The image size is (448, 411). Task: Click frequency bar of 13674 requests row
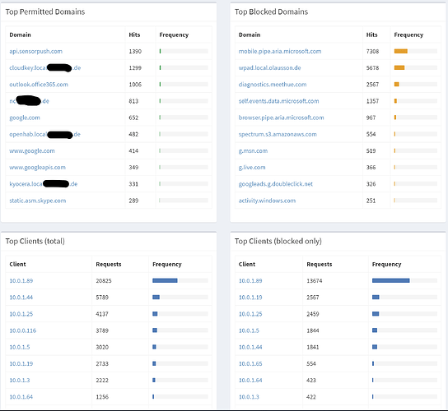click(x=404, y=280)
